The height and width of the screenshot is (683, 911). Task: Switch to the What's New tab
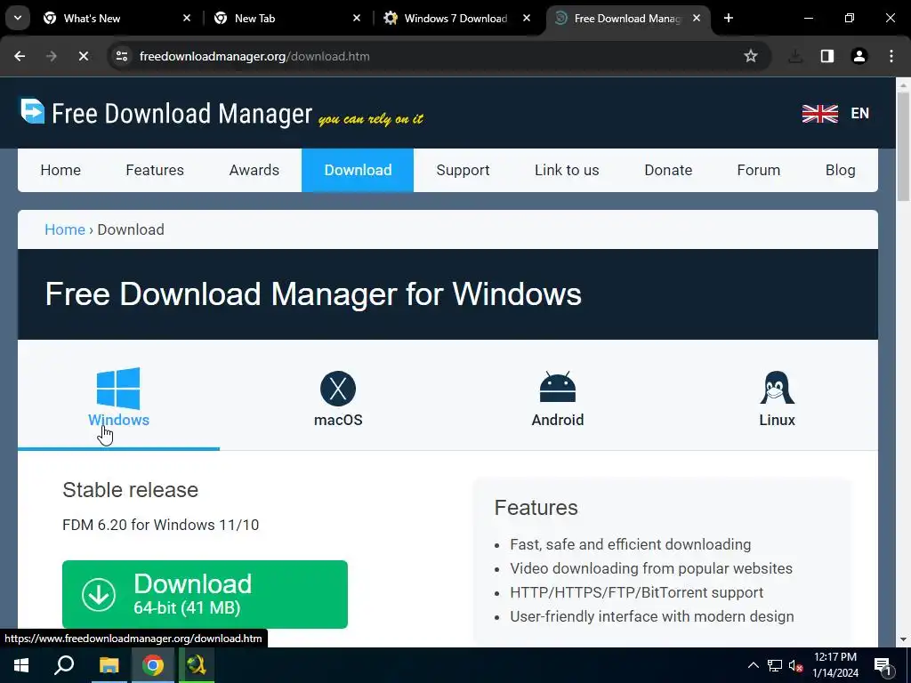point(117,18)
